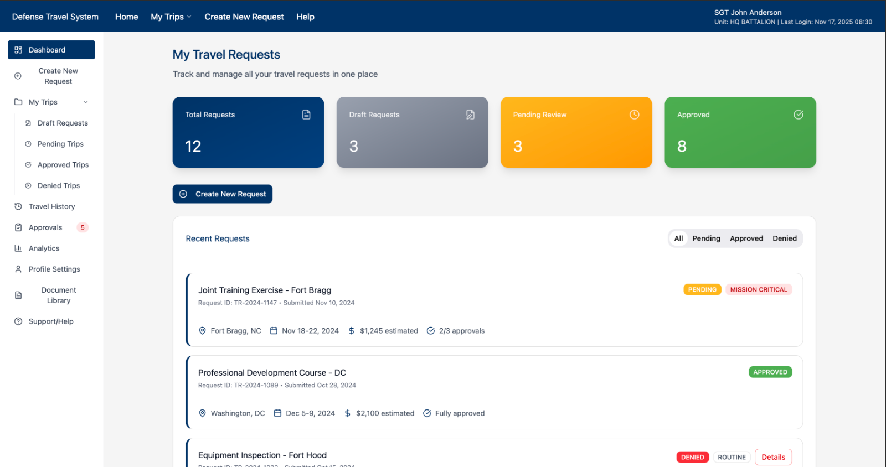Click the Approvals badge showing 5
Image resolution: width=886 pixels, height=467 pixels.
(x=83, y=227)
